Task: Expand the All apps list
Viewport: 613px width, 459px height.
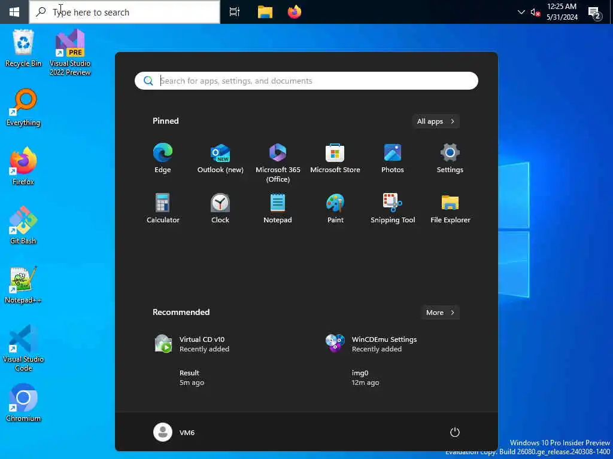Action: [x=436, y=121]
